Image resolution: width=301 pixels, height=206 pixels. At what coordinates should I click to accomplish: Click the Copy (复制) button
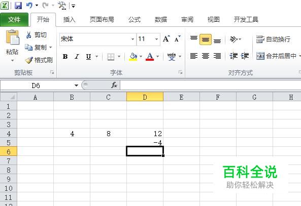(x=36, y=47)
